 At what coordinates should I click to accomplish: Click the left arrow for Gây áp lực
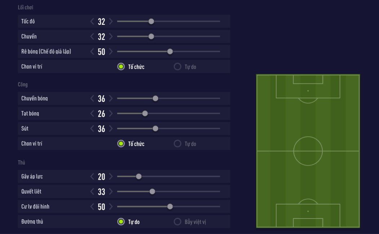92,177
